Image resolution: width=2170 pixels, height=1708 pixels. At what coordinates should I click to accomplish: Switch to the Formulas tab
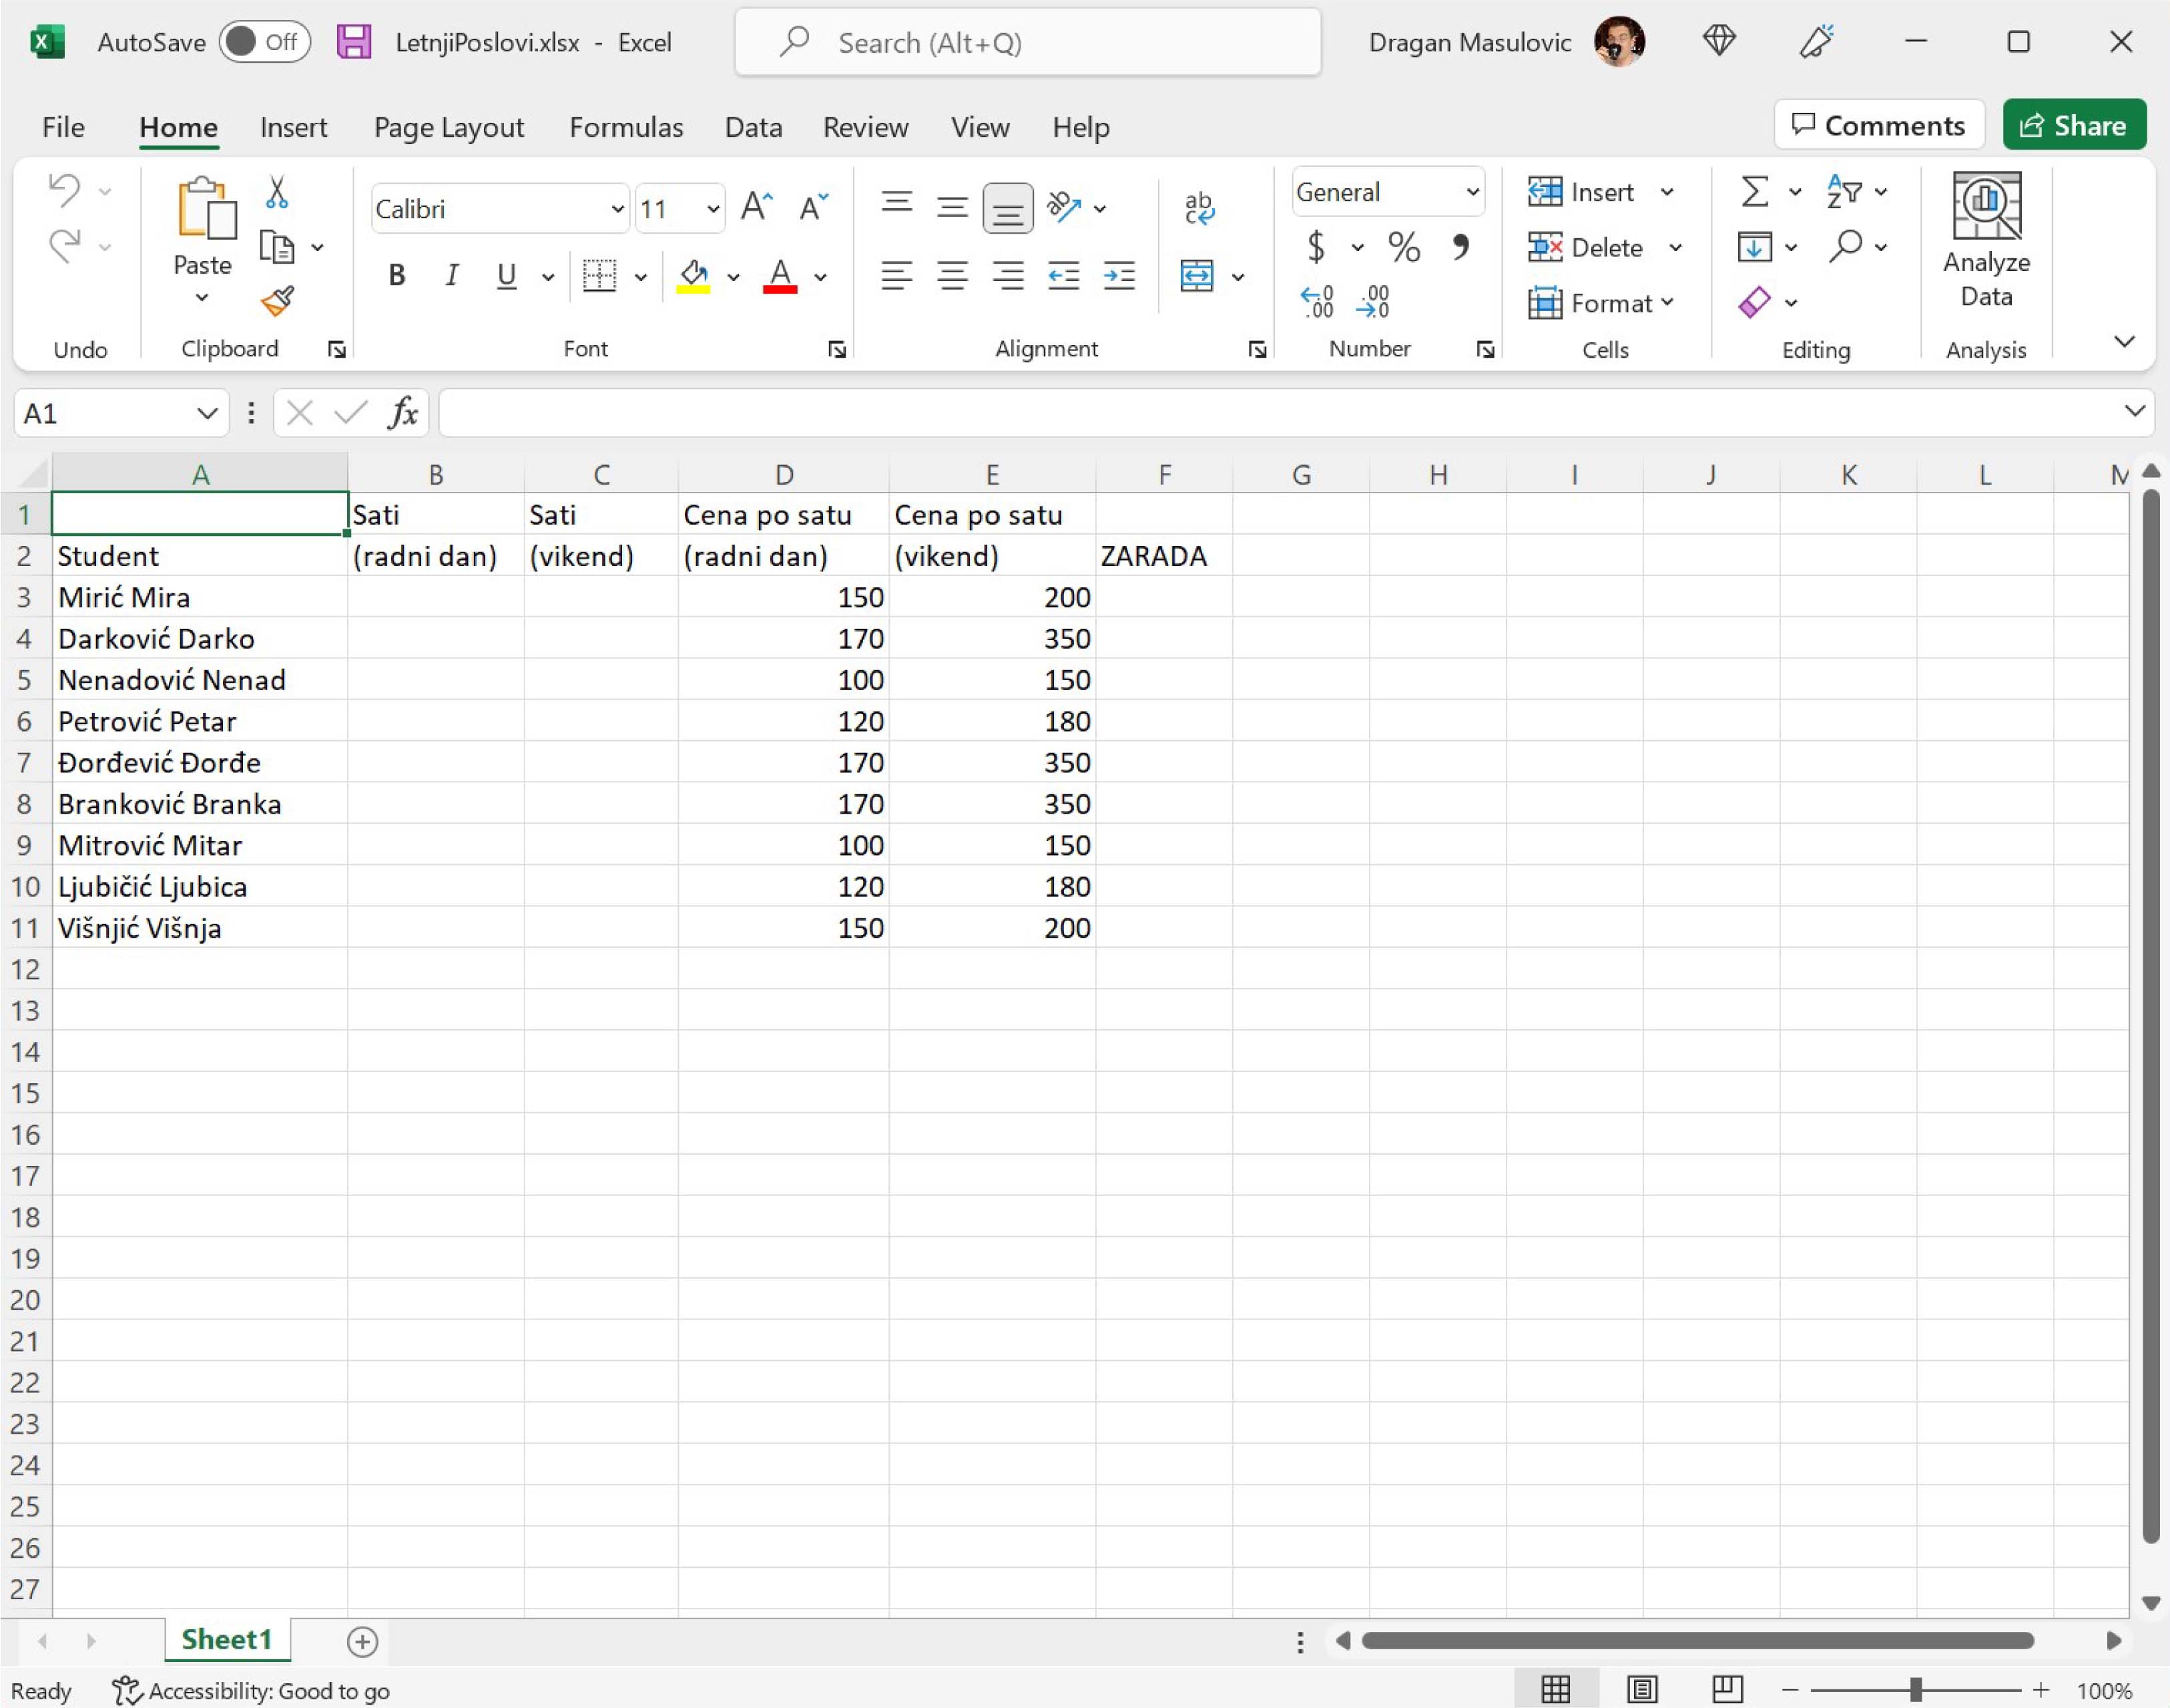pos(626,127)
